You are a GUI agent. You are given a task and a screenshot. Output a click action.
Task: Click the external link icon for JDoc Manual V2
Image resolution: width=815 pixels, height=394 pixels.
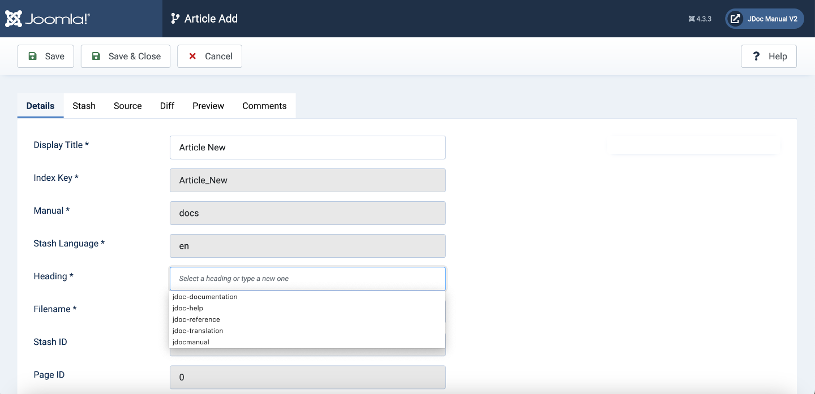[735, 19]
